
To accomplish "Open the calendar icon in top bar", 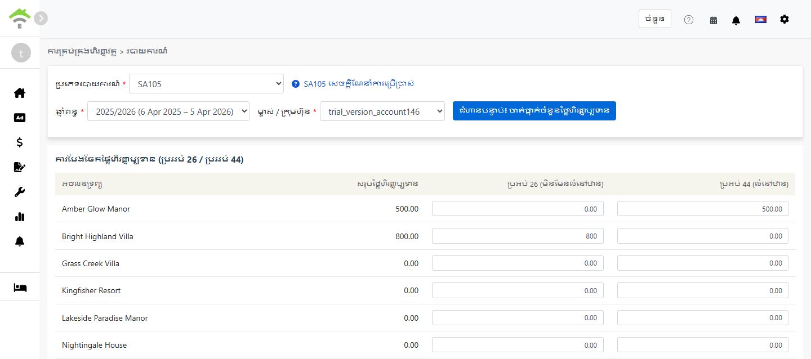I will coord(714,20).
